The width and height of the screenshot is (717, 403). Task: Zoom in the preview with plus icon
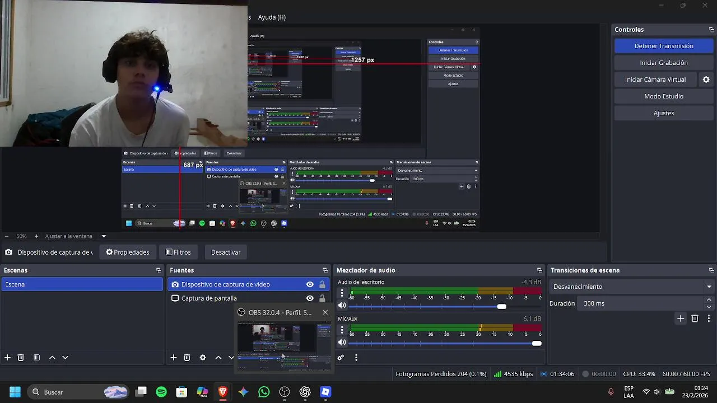pos(36,236)
